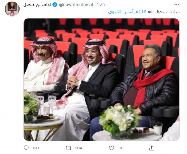Click the reply speech bubble icon
This screenshot has height=154, width=187.
coord(26,148)
